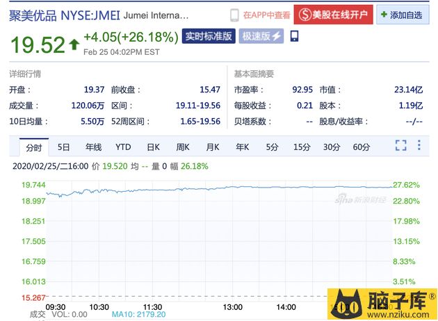Switch to 实时标准版 mode
Image resolution: width=438 pixels, height=321 pixels.
pyautogui.click(x=209, y=36)
